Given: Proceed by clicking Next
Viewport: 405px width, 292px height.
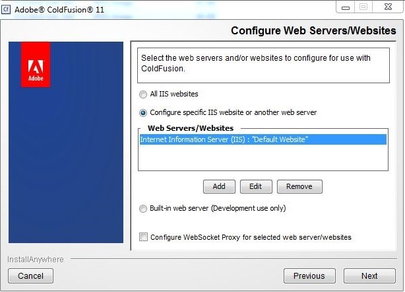Looking at the screenshot, I should tap(369, 276).
